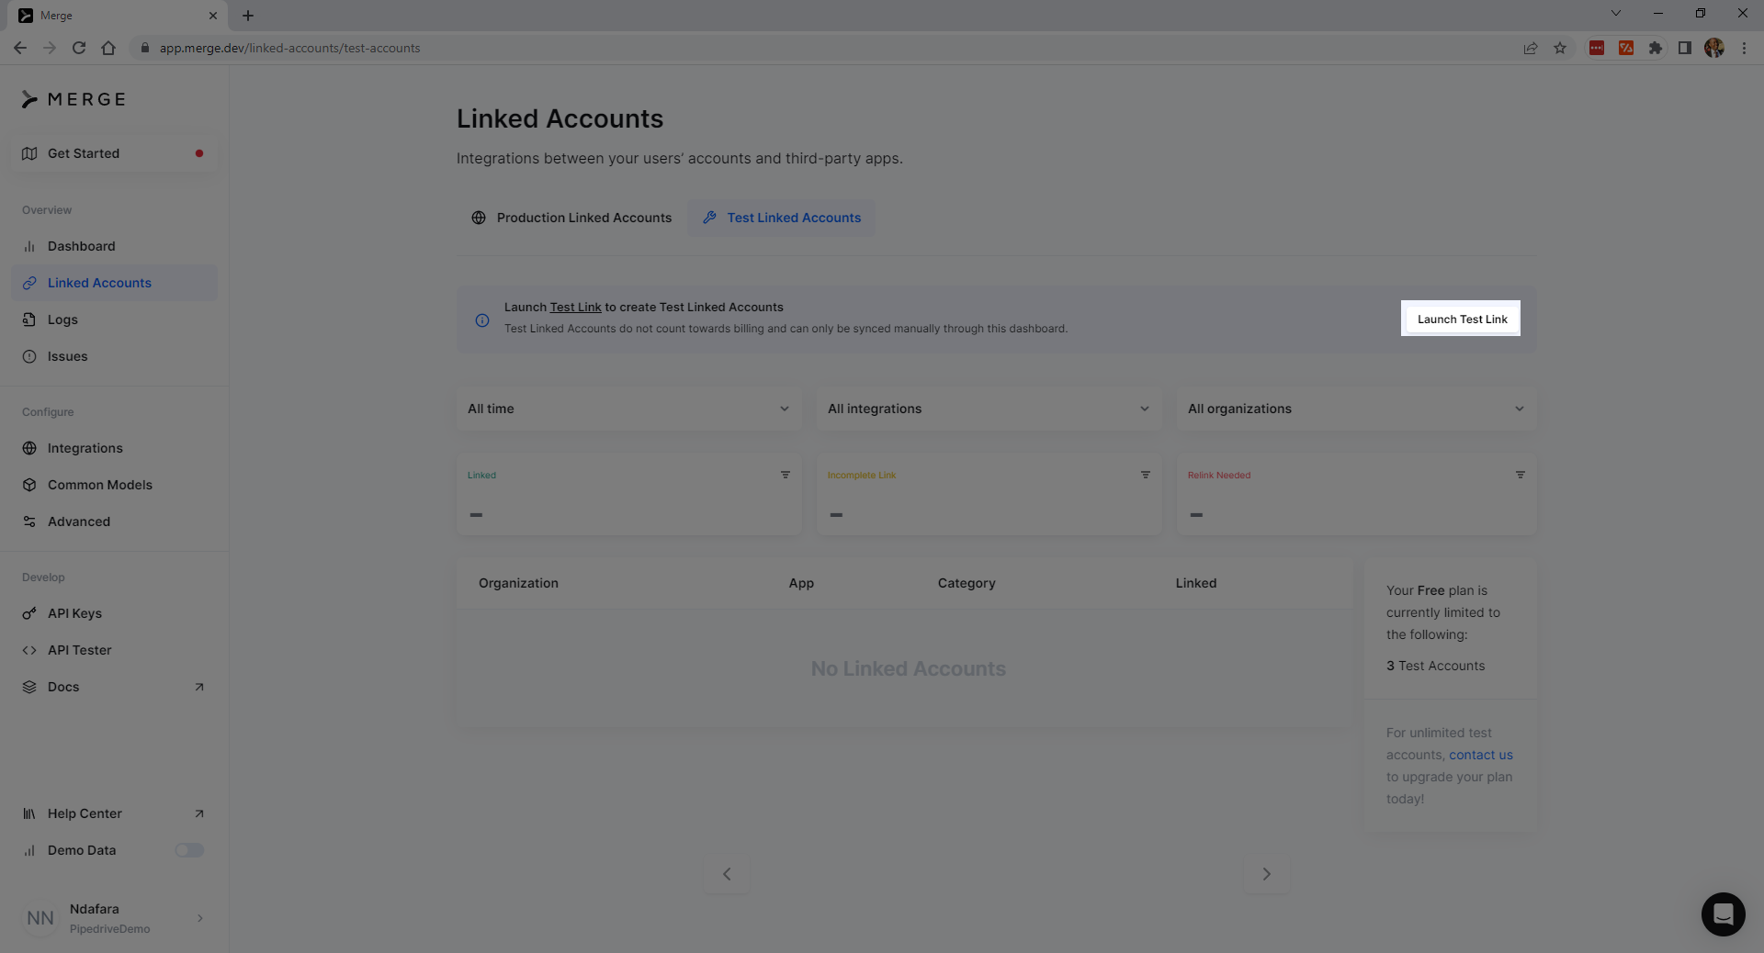This screenshot has height=953, width=1764.
Task: Select API Keys from the Develop section
Action: 74,613
